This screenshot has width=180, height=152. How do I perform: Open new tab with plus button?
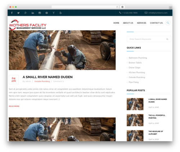pos(171,8)
